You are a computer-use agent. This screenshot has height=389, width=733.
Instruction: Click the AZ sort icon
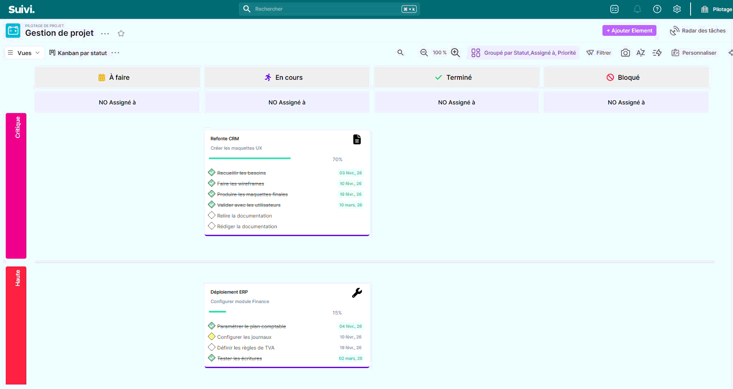pyautogui.click(x=640, y=53)
